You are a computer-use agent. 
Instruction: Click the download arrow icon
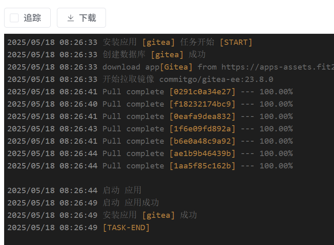coord(71,18)
